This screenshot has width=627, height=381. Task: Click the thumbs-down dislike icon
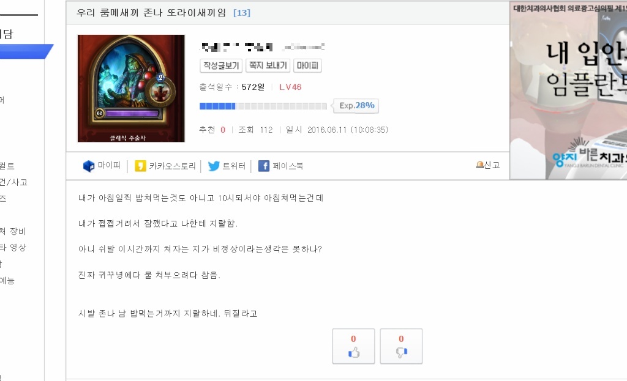click(x=402, y=352)
